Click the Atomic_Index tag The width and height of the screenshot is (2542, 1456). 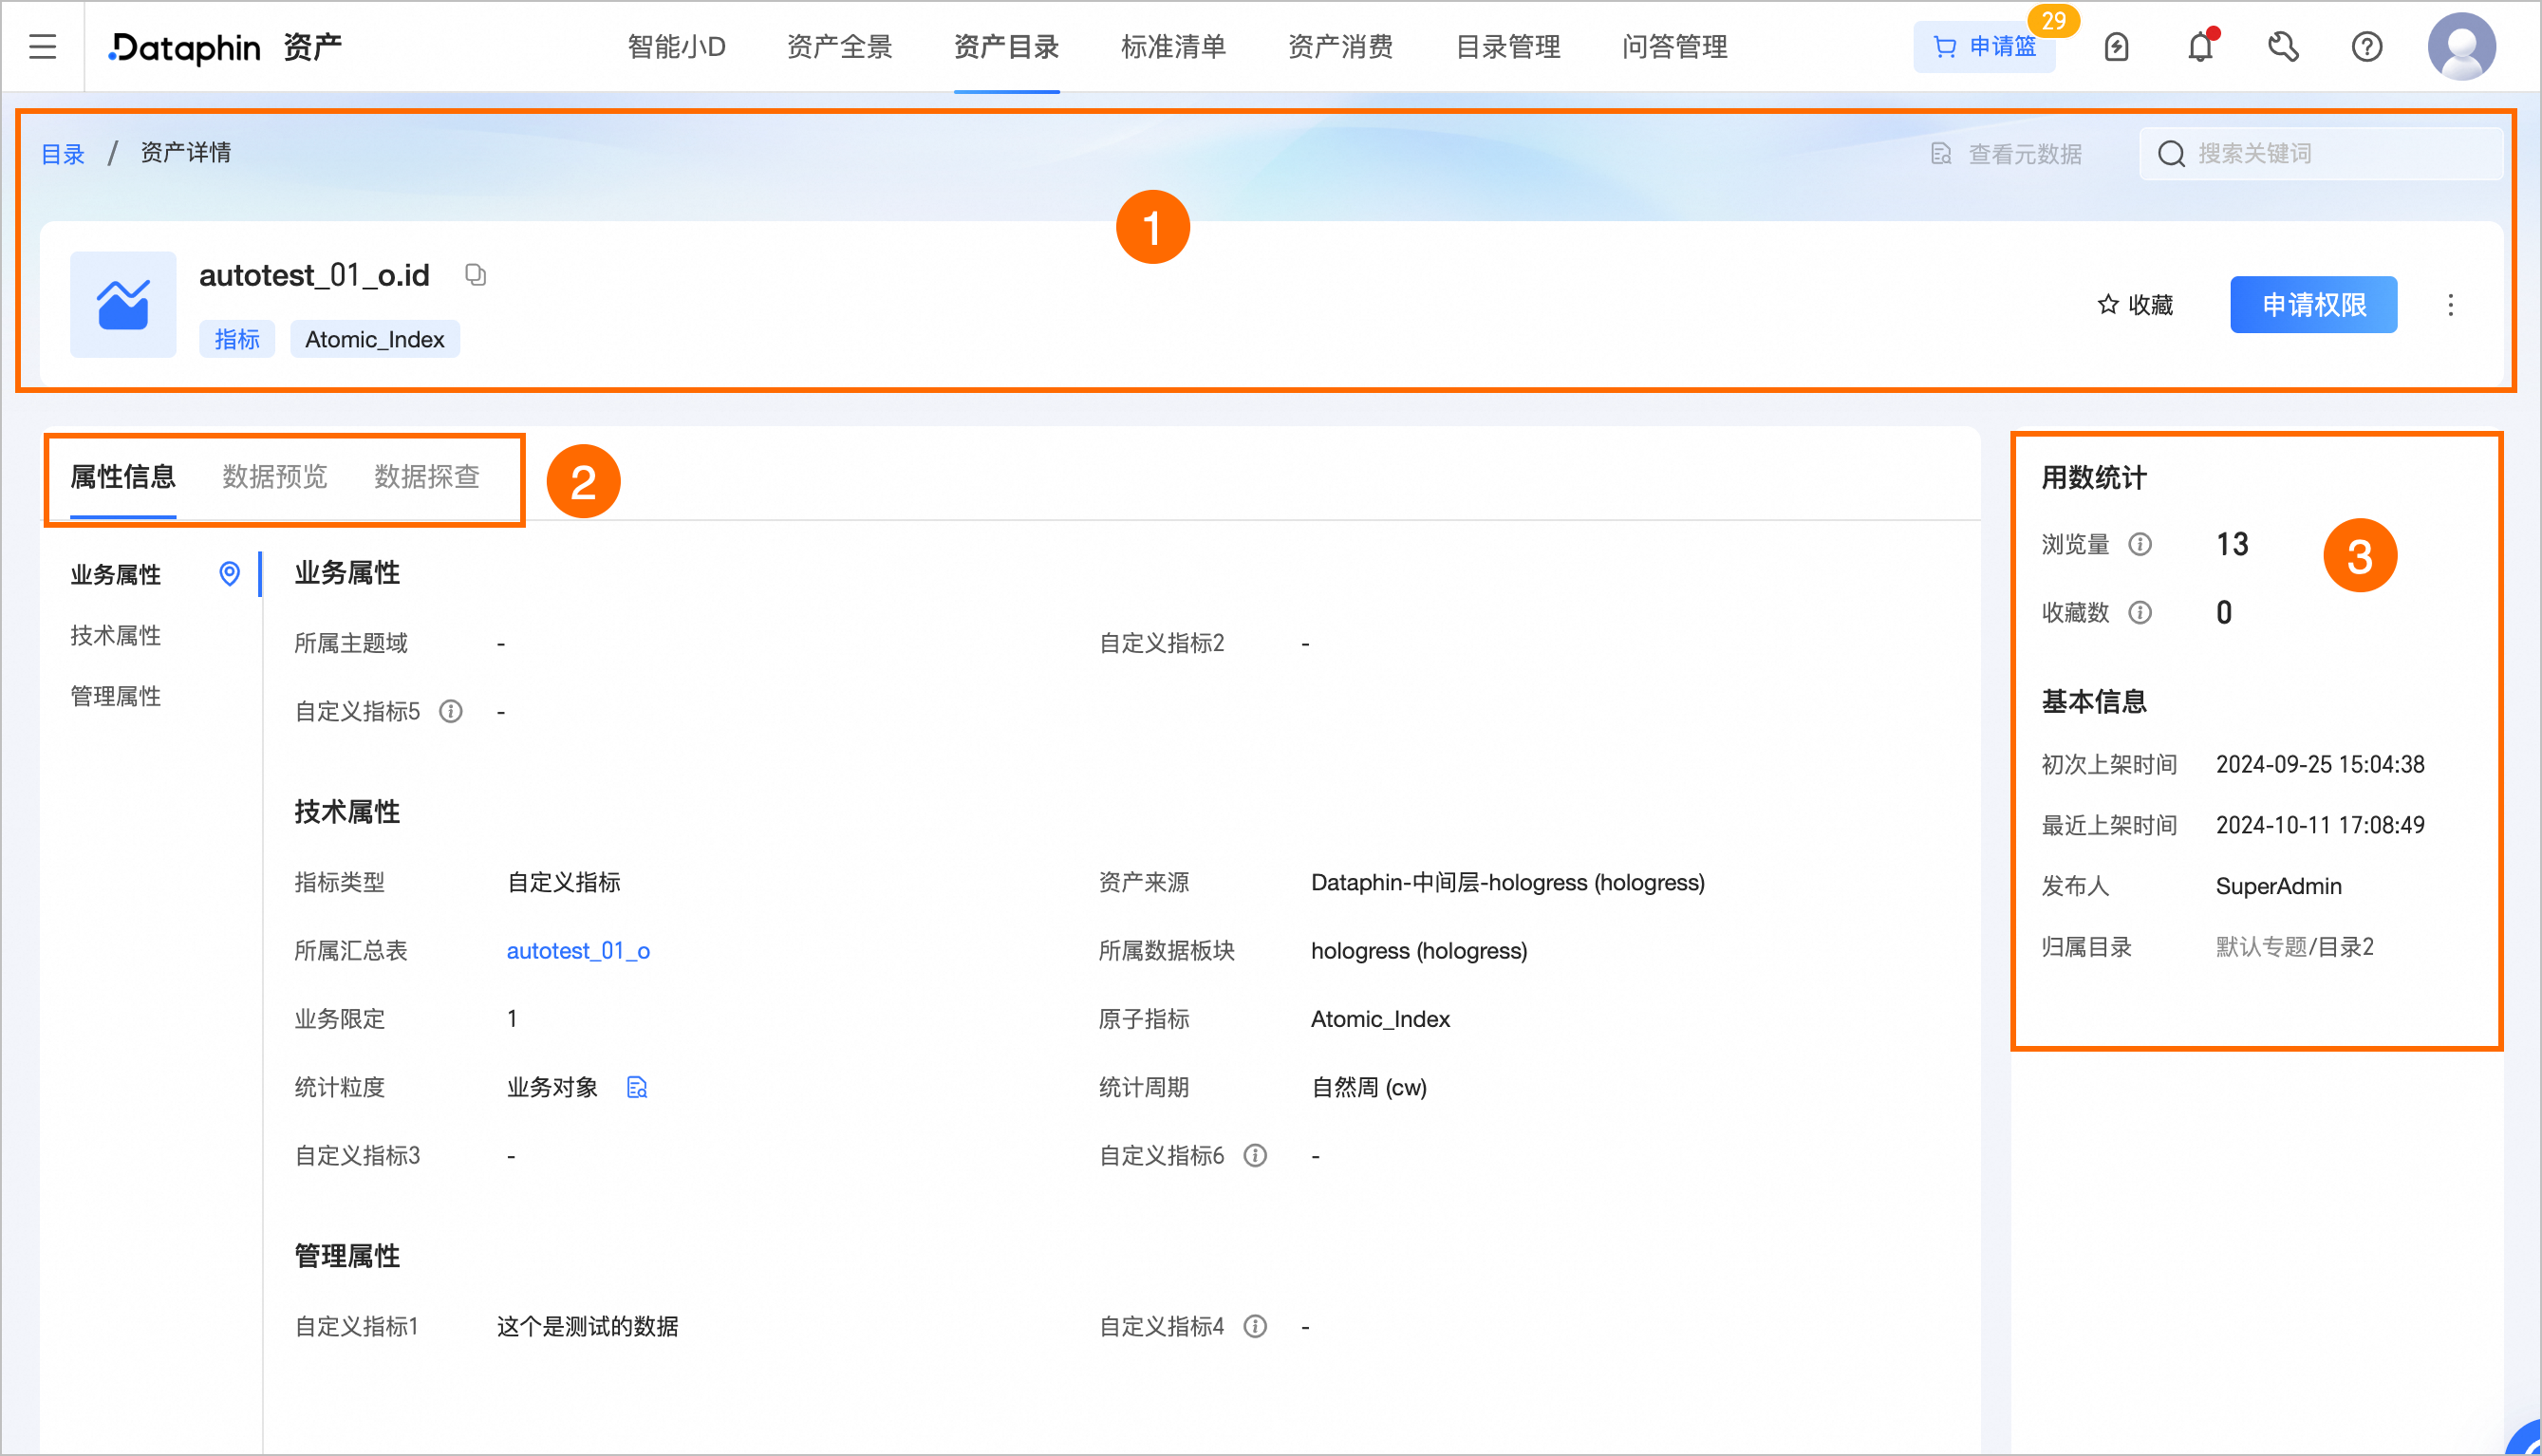tap(375, 339)
